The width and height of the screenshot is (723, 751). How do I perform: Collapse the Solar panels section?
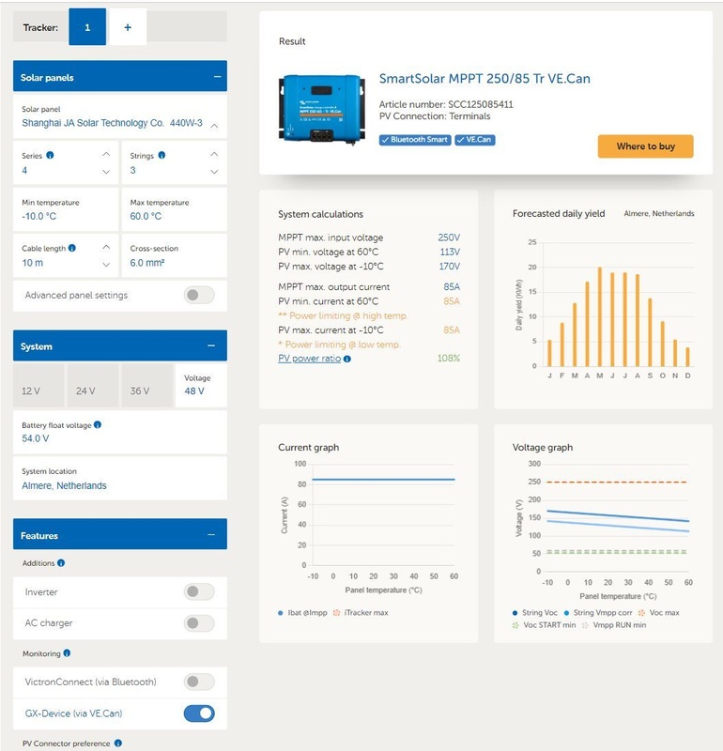(x=217, y=77)
